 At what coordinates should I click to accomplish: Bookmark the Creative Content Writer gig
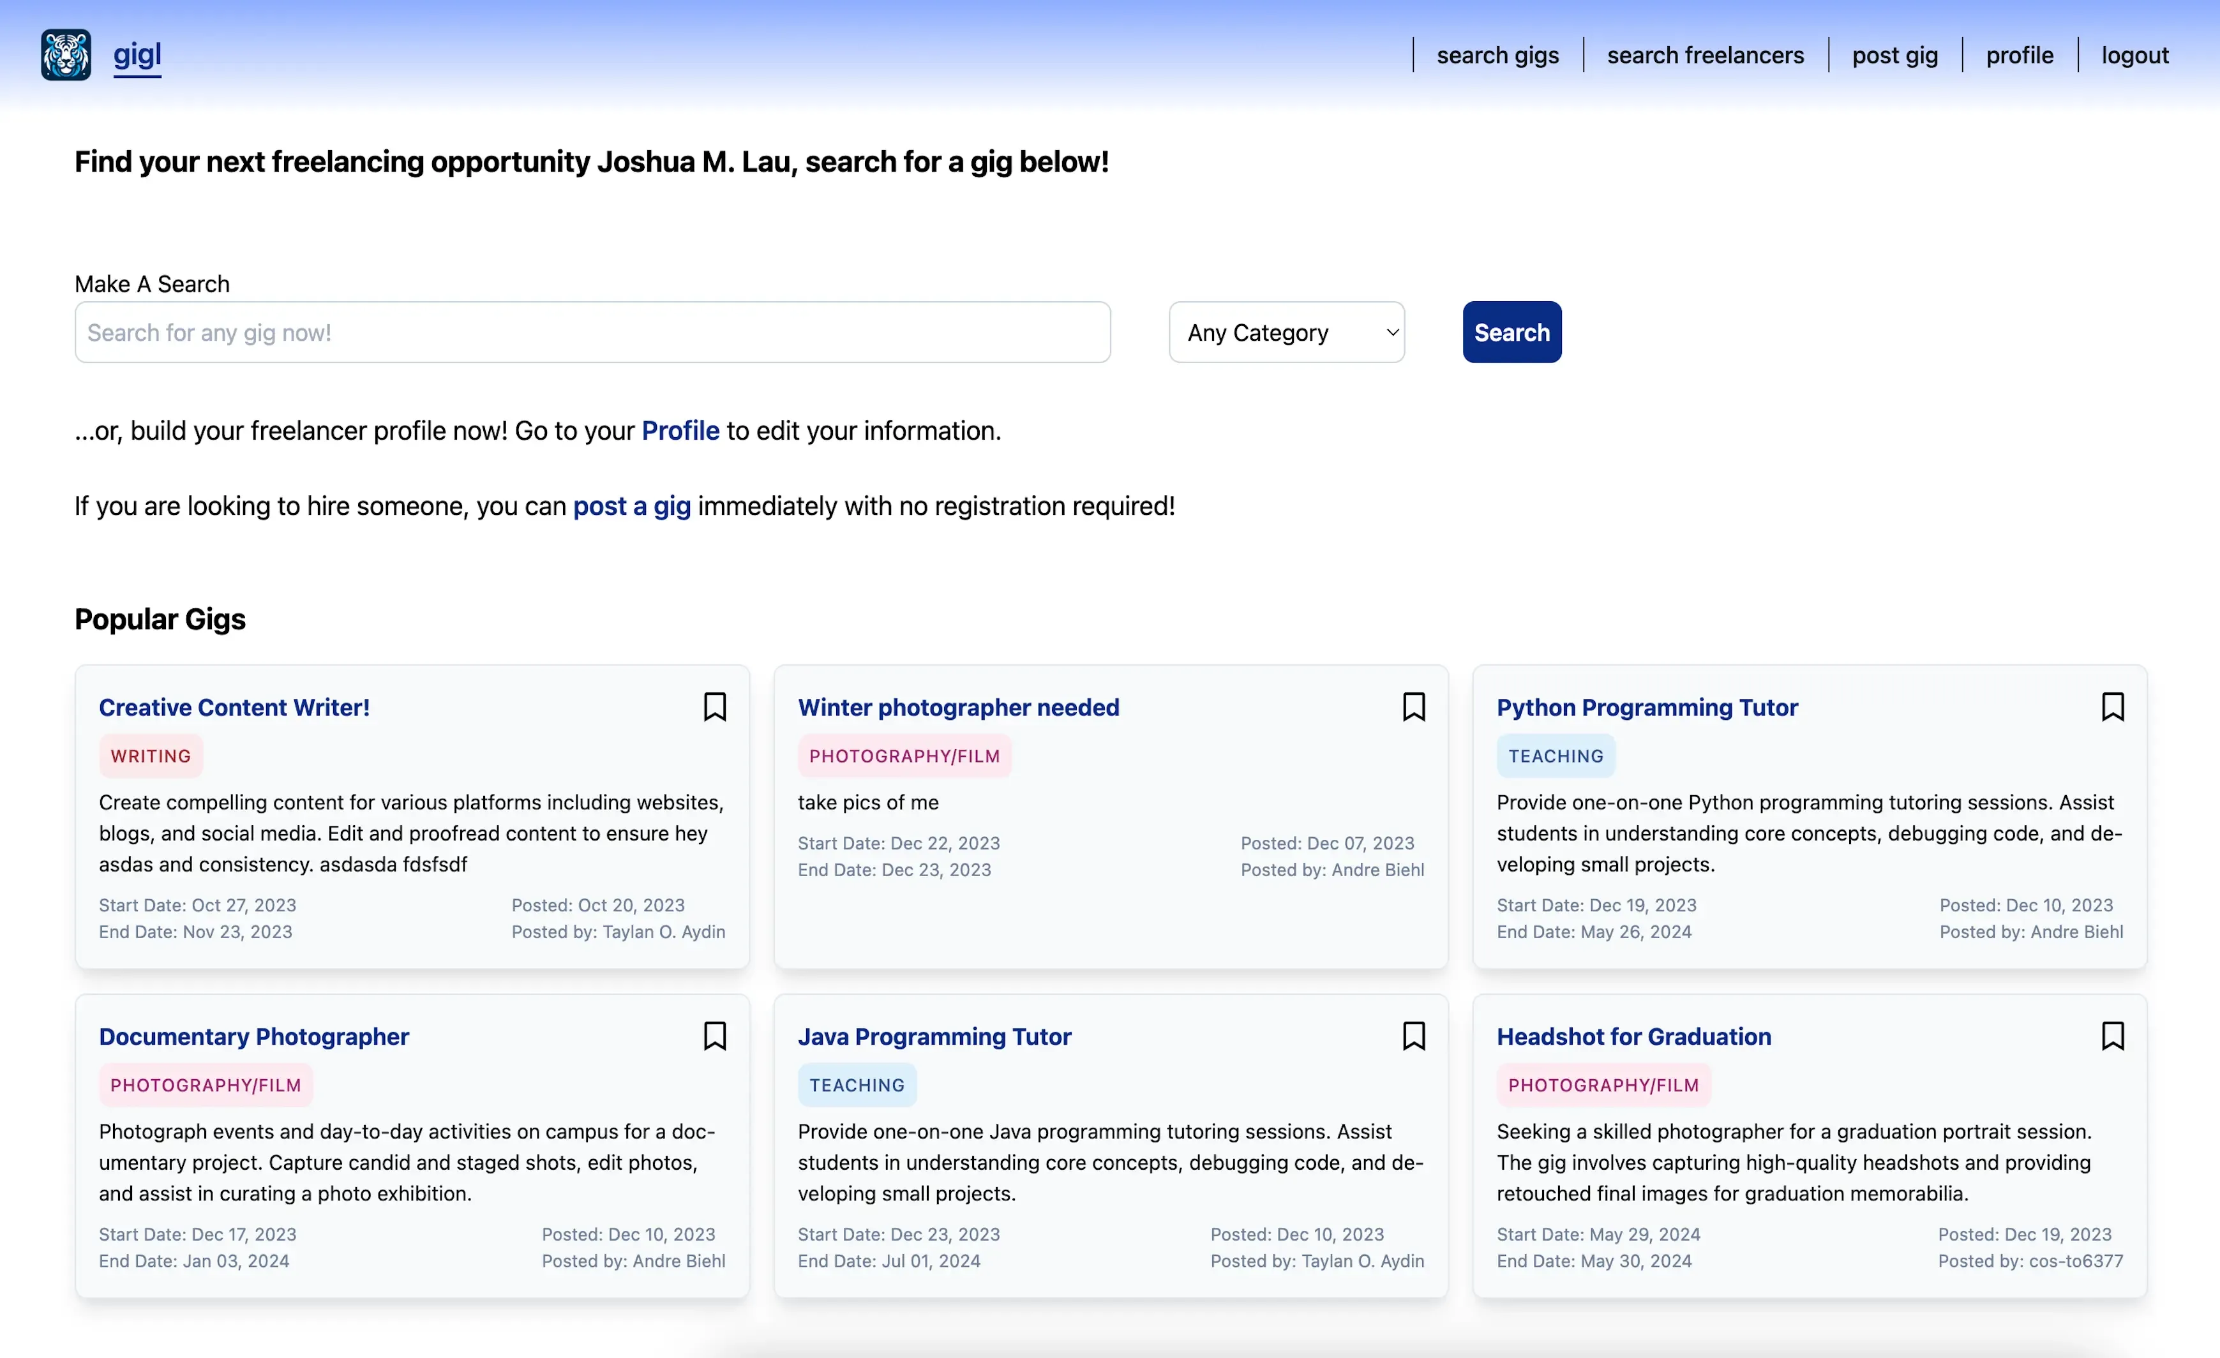[714, 707]
